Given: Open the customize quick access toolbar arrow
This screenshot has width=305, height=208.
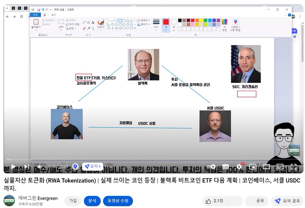Looking at the screenshot, I should pos(50,10).
